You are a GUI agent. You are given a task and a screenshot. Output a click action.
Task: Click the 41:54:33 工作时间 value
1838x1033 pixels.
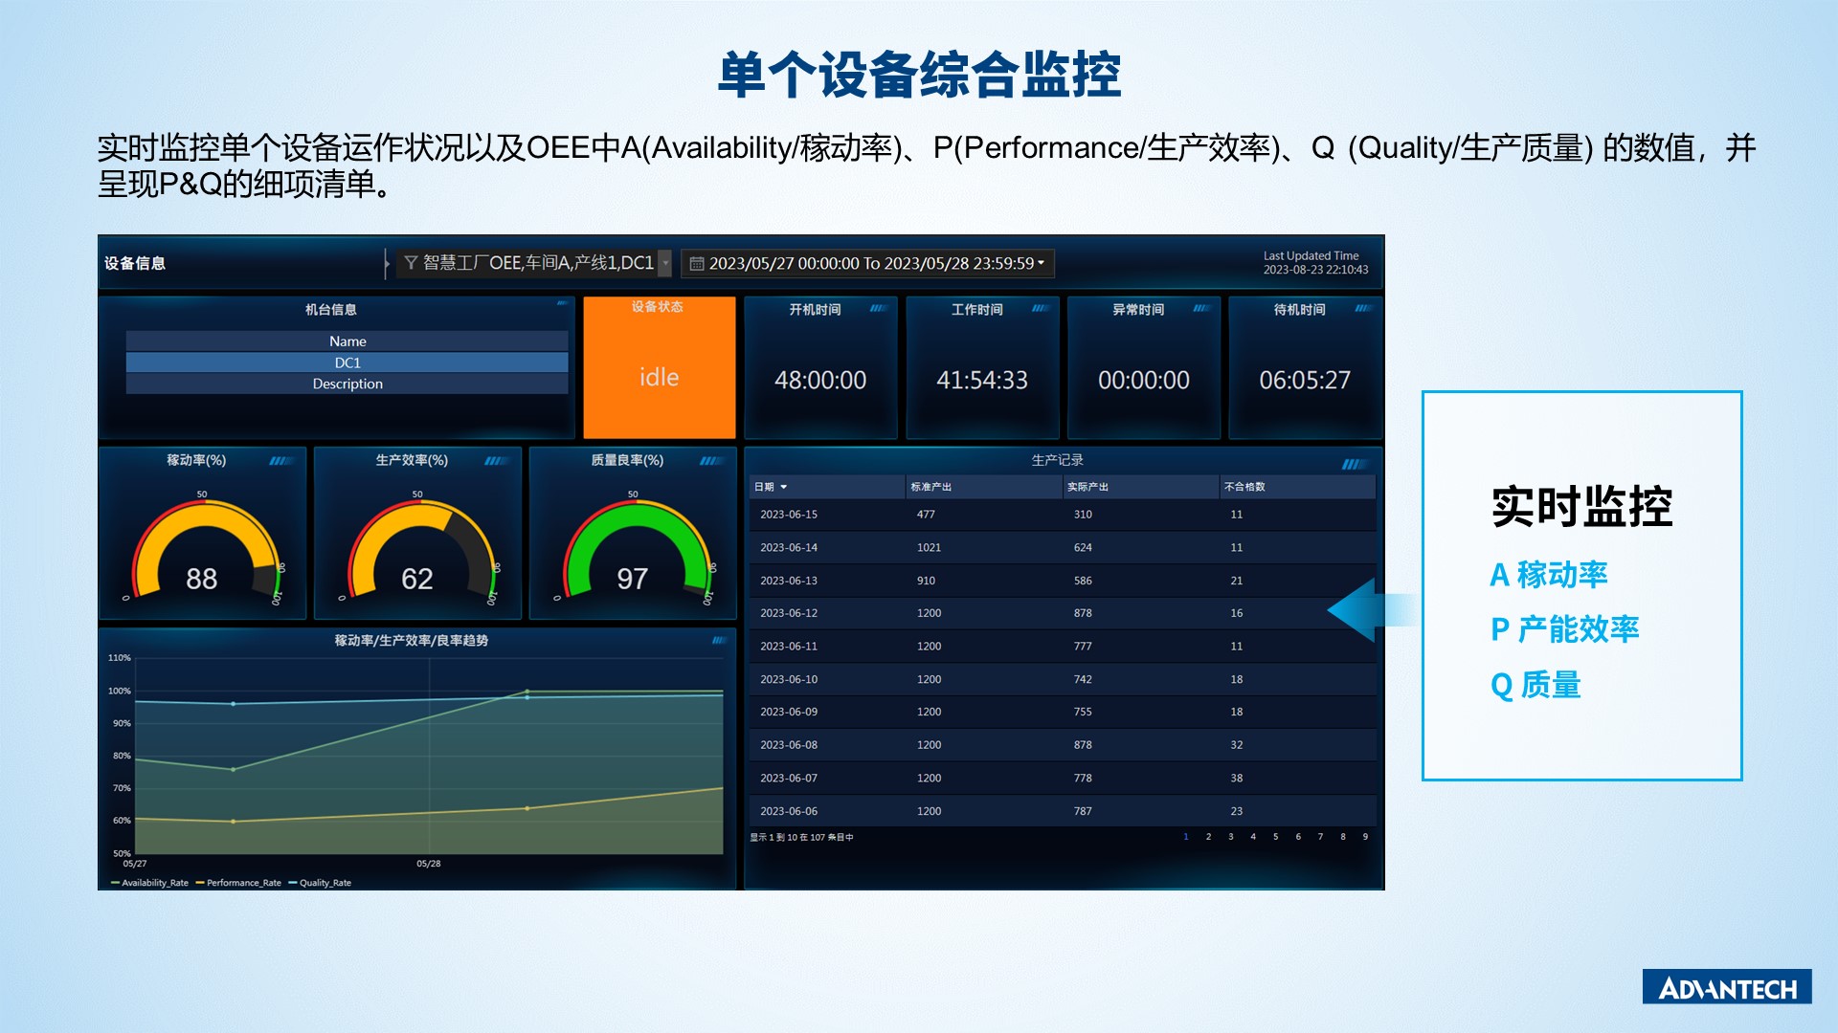tap(982, 381)
